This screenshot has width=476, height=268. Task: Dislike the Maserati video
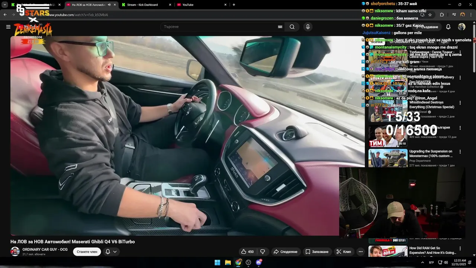click(263, 252)
